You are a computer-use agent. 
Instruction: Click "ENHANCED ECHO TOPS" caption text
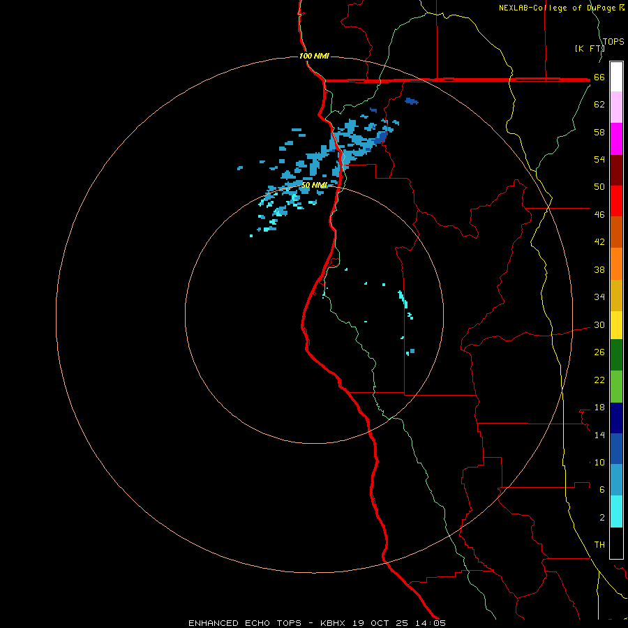point(248,623)
